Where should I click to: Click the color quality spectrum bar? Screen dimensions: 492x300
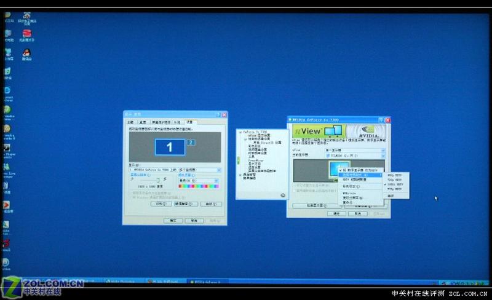click(x=198, y=186)
